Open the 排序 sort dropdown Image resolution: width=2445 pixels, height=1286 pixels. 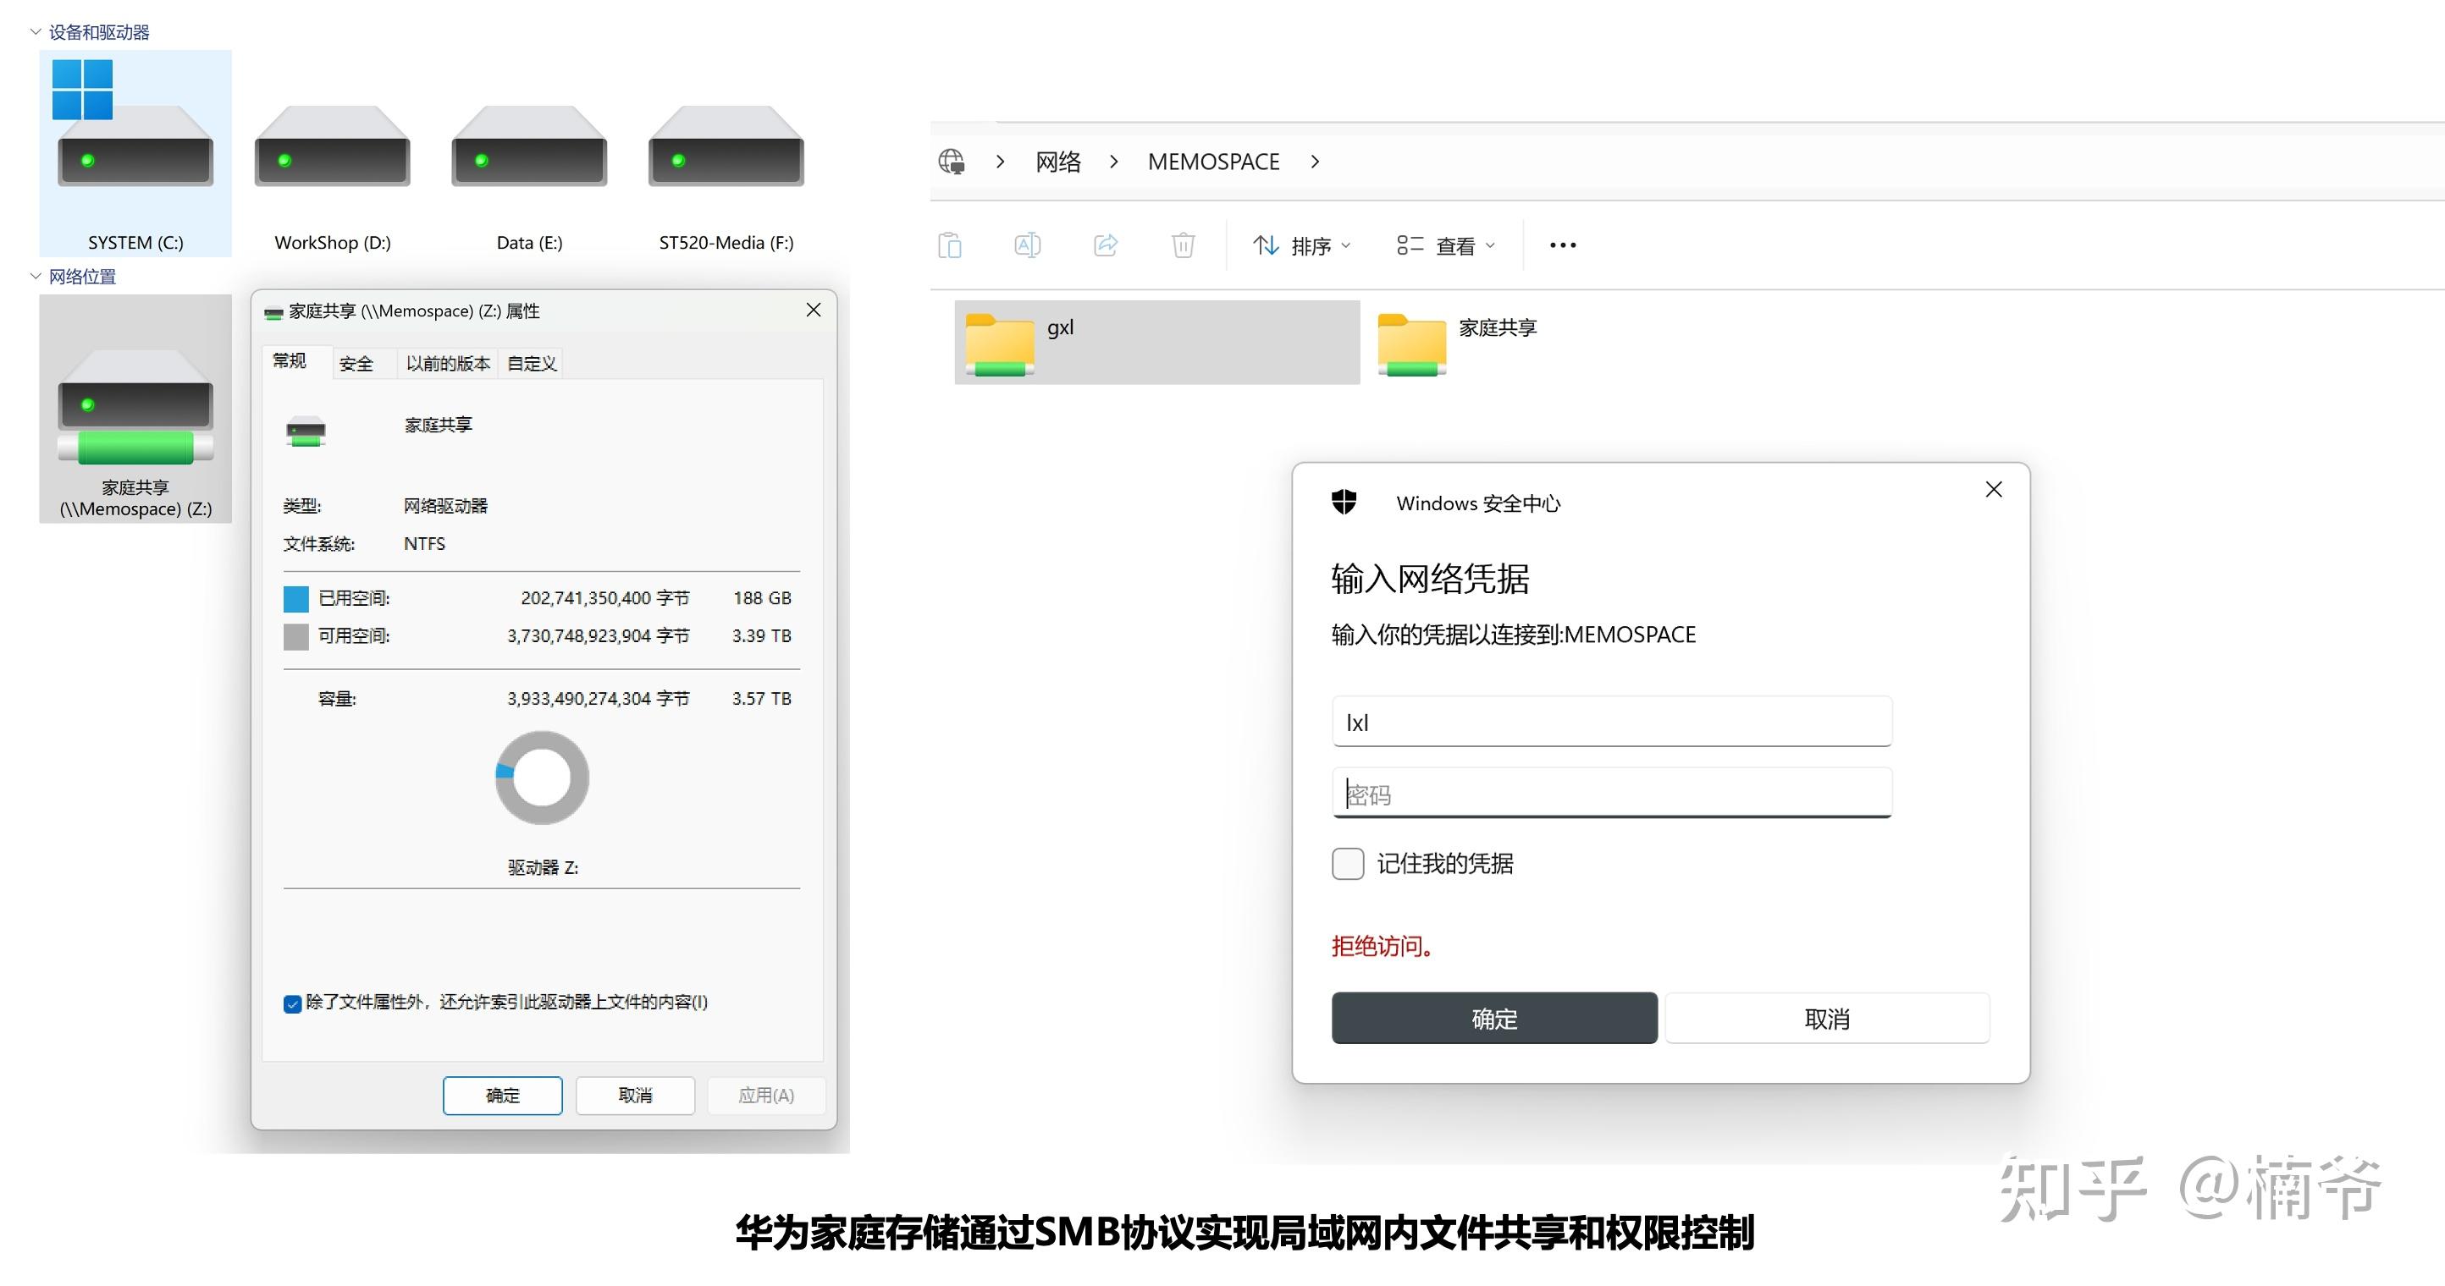coord(1301,245)
